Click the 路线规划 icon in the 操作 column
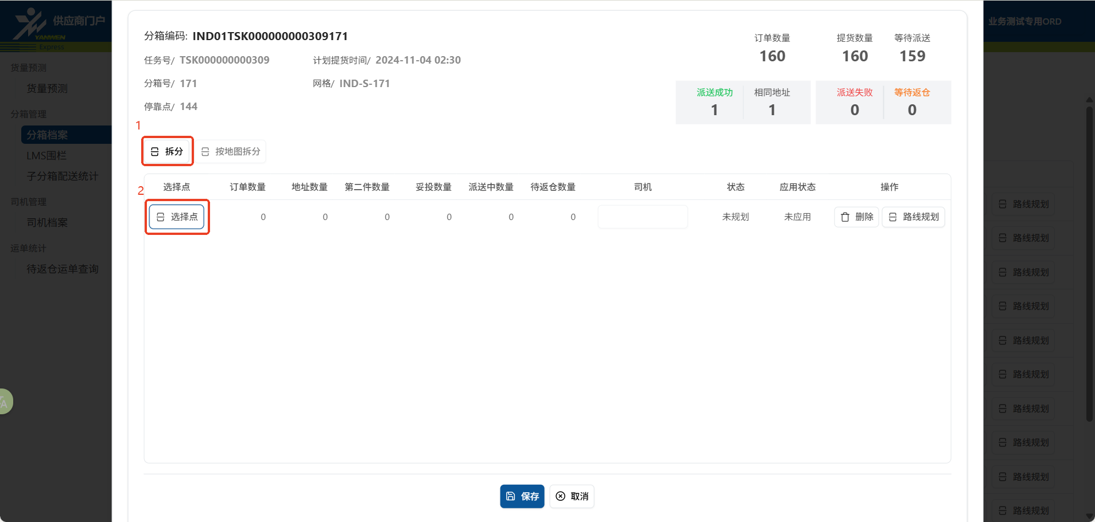 [x=892, y=217]
